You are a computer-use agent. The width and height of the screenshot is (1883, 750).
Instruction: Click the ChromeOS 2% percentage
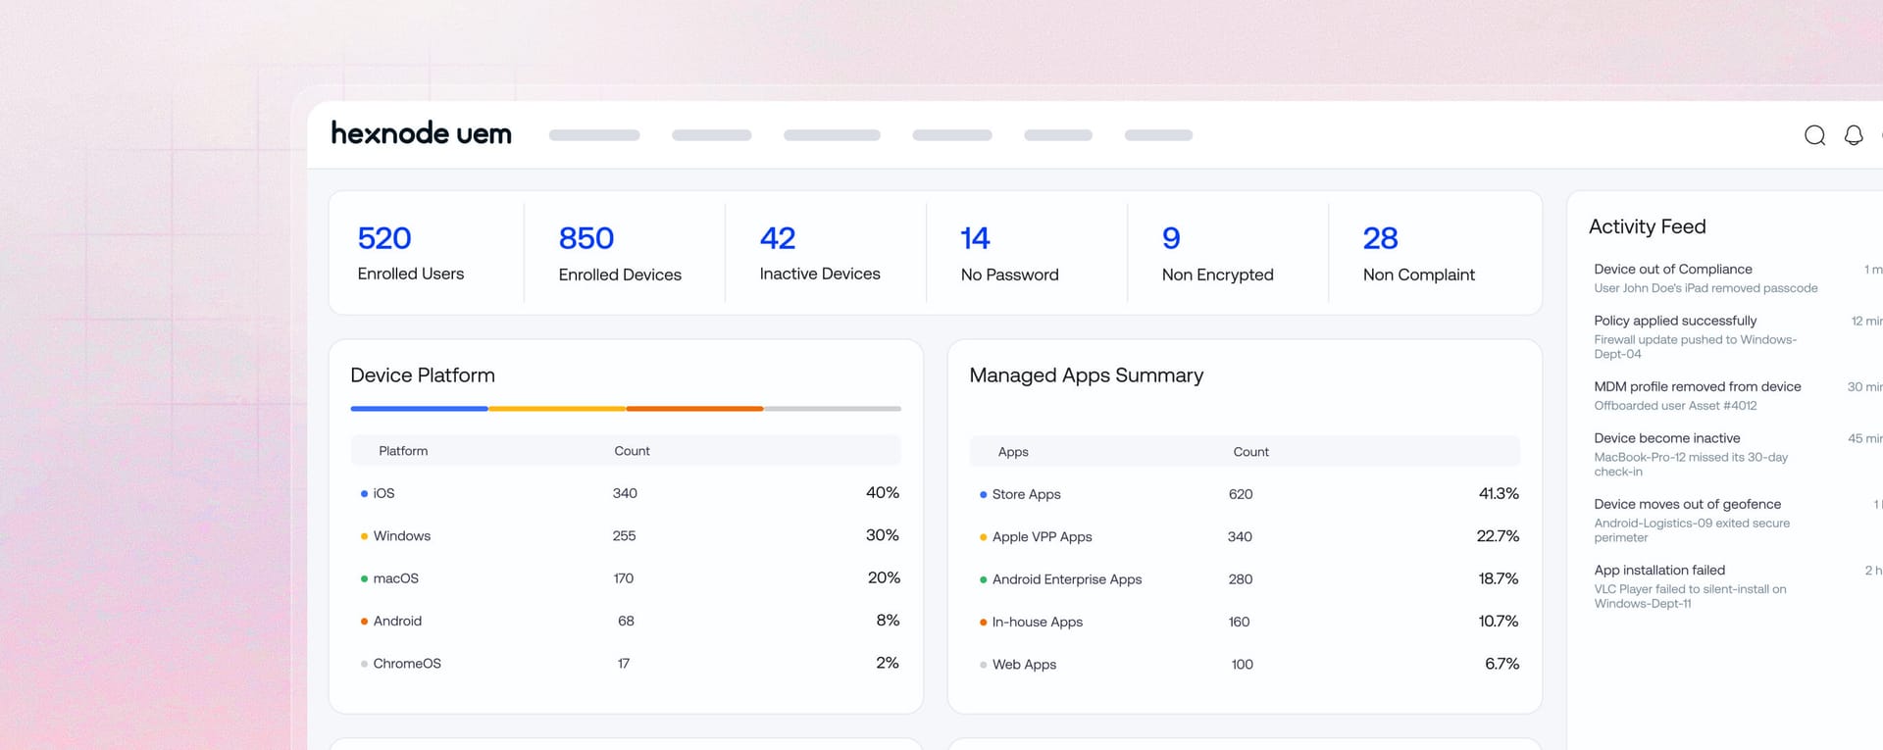pos(888,663)
